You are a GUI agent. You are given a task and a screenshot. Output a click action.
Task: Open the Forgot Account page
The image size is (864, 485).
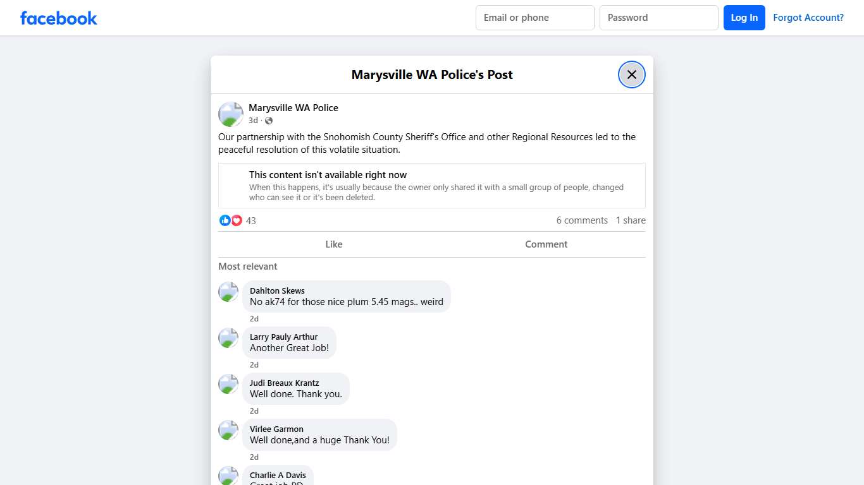pos(808,18)
